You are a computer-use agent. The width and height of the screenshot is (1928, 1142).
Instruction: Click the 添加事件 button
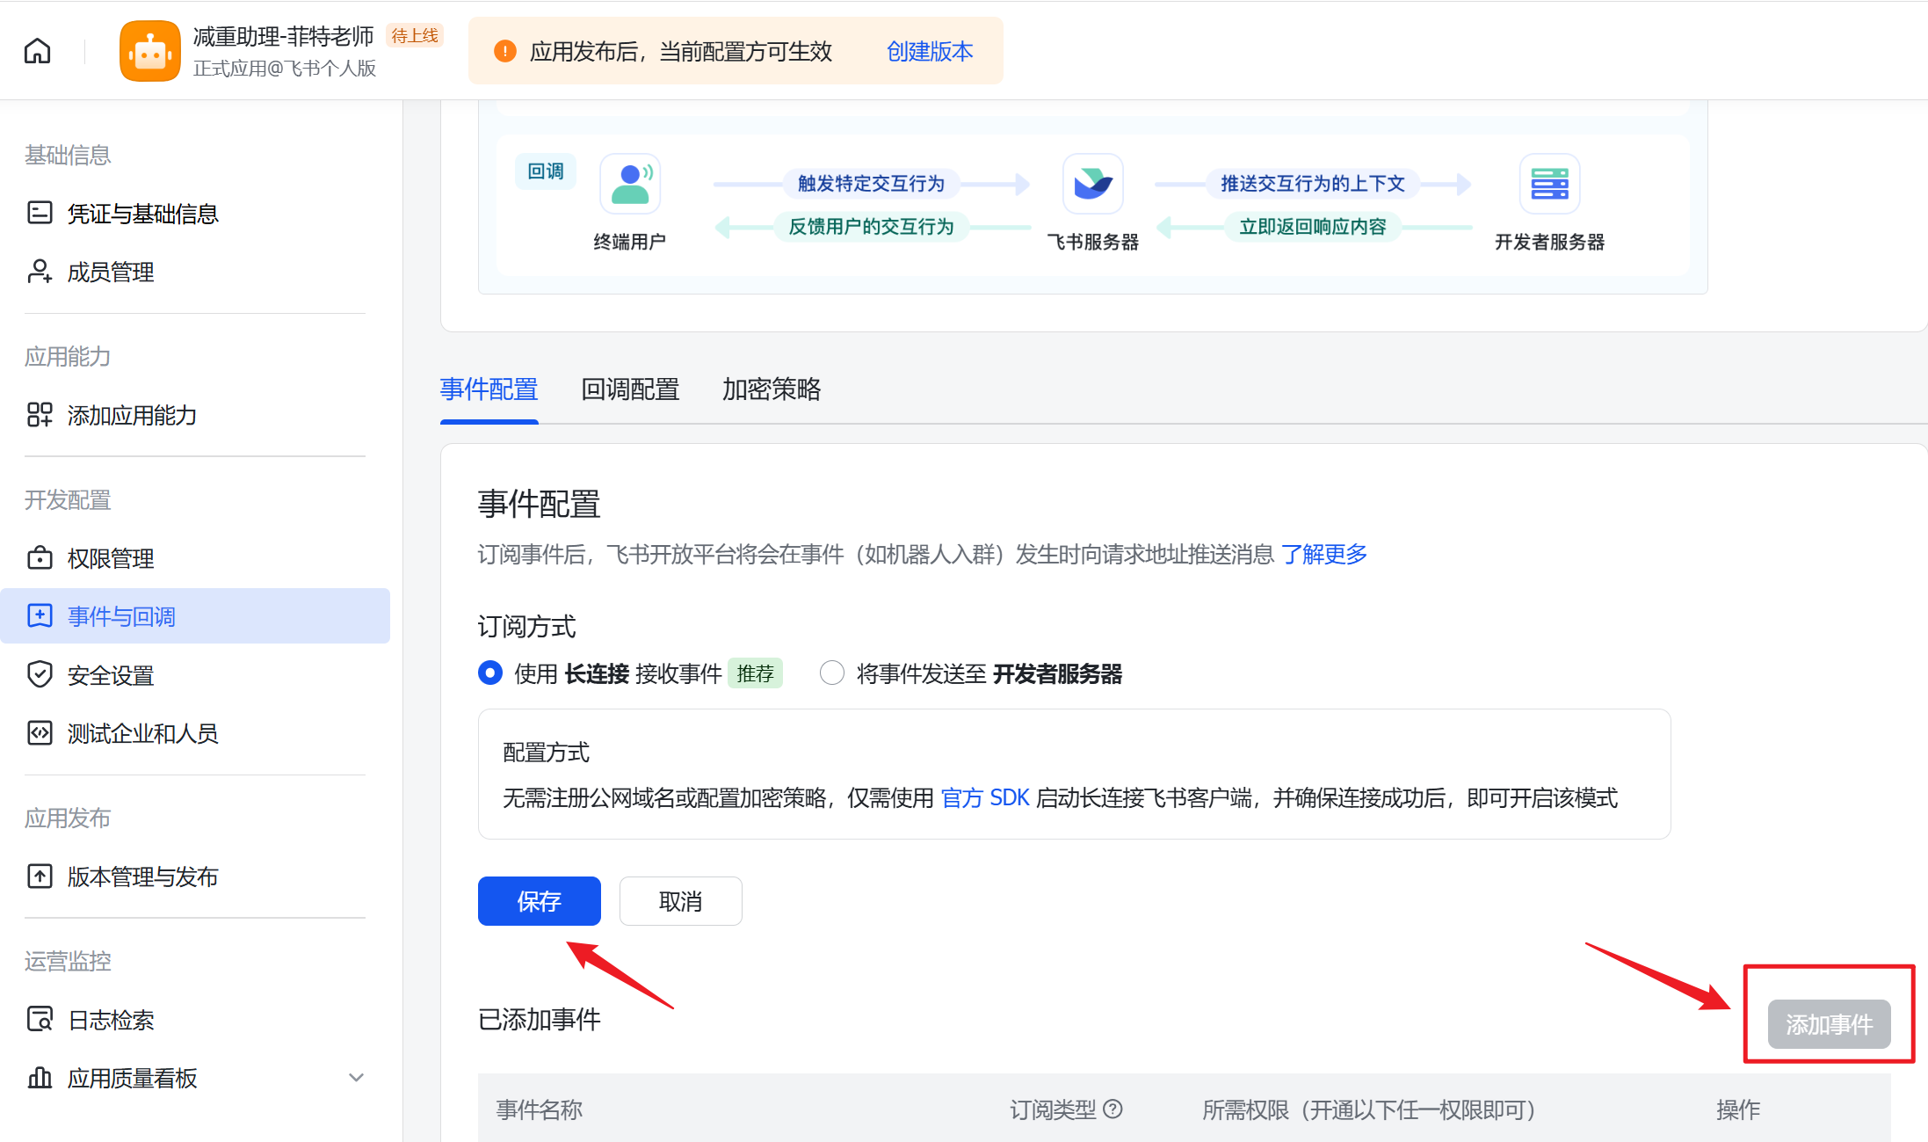(1829, 1024)
